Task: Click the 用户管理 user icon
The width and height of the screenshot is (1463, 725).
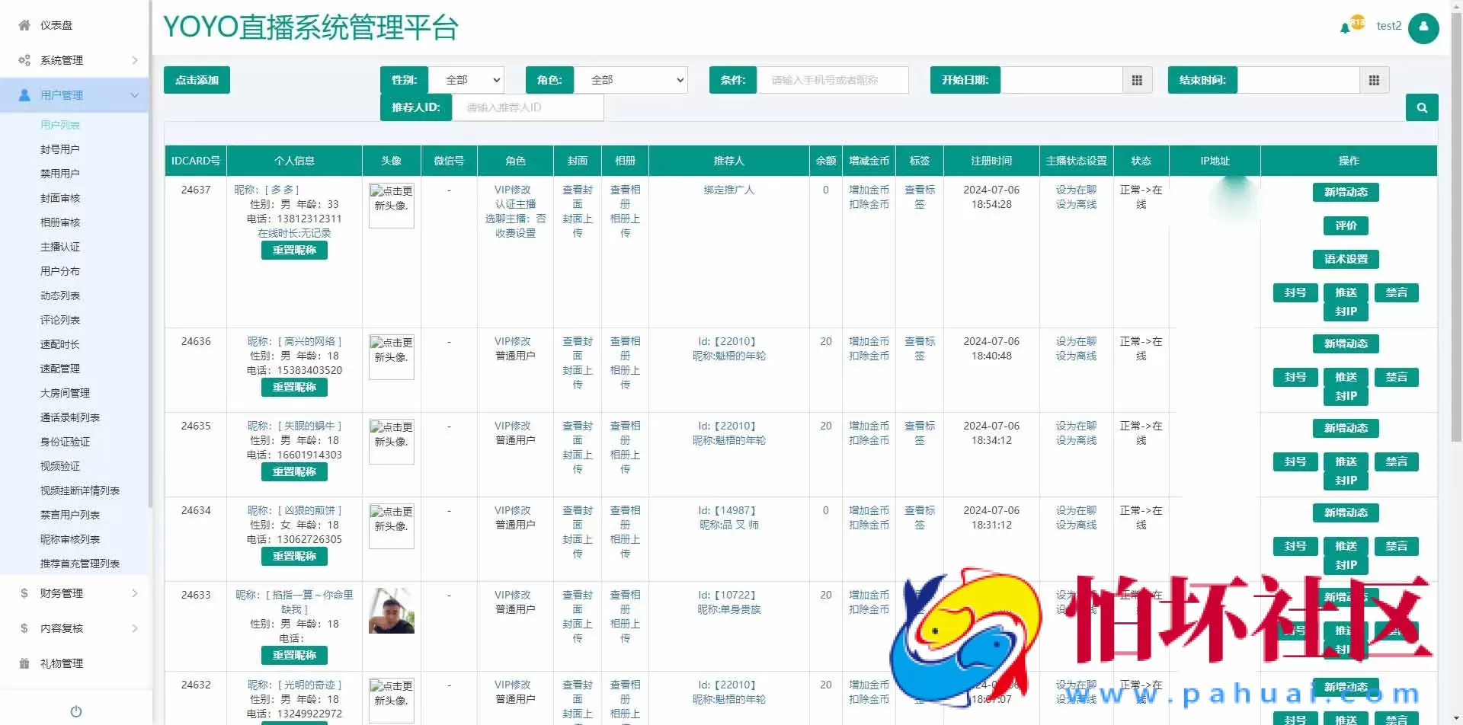Action: tap(23, 94)
